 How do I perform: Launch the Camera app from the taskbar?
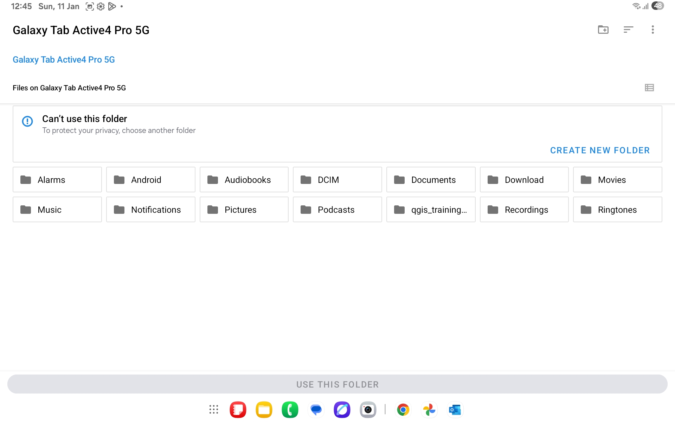tap(368, 410)
